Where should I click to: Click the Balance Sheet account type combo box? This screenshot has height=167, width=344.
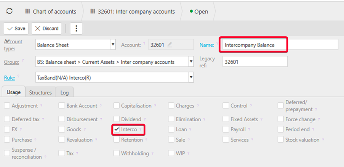[75, 45]
